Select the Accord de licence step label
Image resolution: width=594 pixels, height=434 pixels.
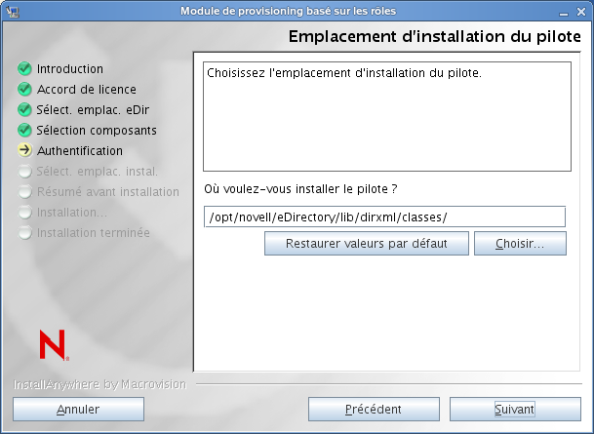click(87, 90)
